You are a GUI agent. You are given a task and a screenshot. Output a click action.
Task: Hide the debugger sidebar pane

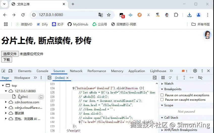[x=155, y=78]
